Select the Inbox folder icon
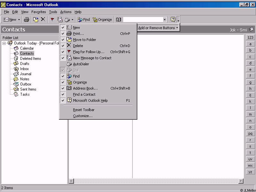Screen dimensions: 256x192 16,69
